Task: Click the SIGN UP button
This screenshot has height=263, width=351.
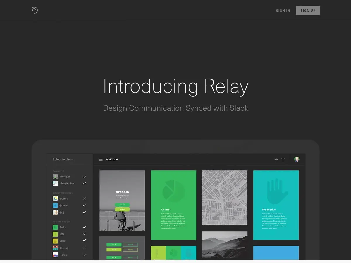Action: [308, 10]
